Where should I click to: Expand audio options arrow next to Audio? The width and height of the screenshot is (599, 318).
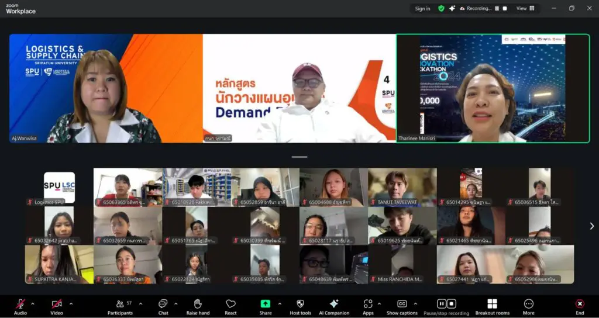33,304
